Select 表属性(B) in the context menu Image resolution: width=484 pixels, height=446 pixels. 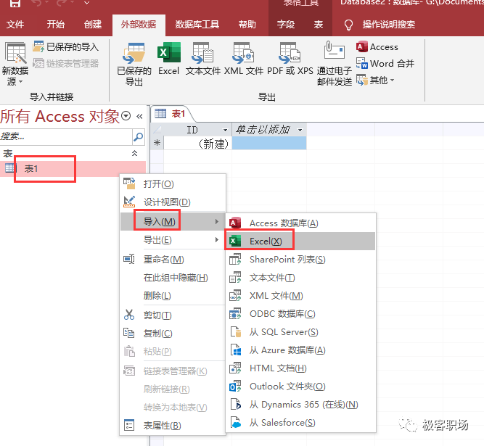(x=173, y=426)
